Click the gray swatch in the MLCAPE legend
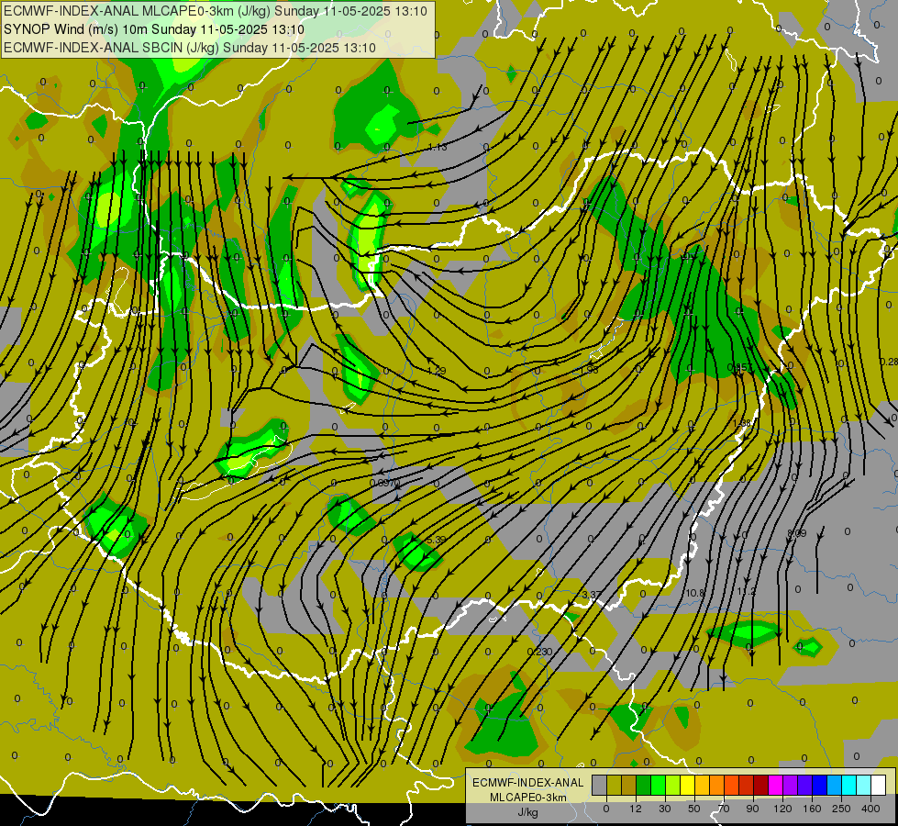898x826 pixels. 600,785
